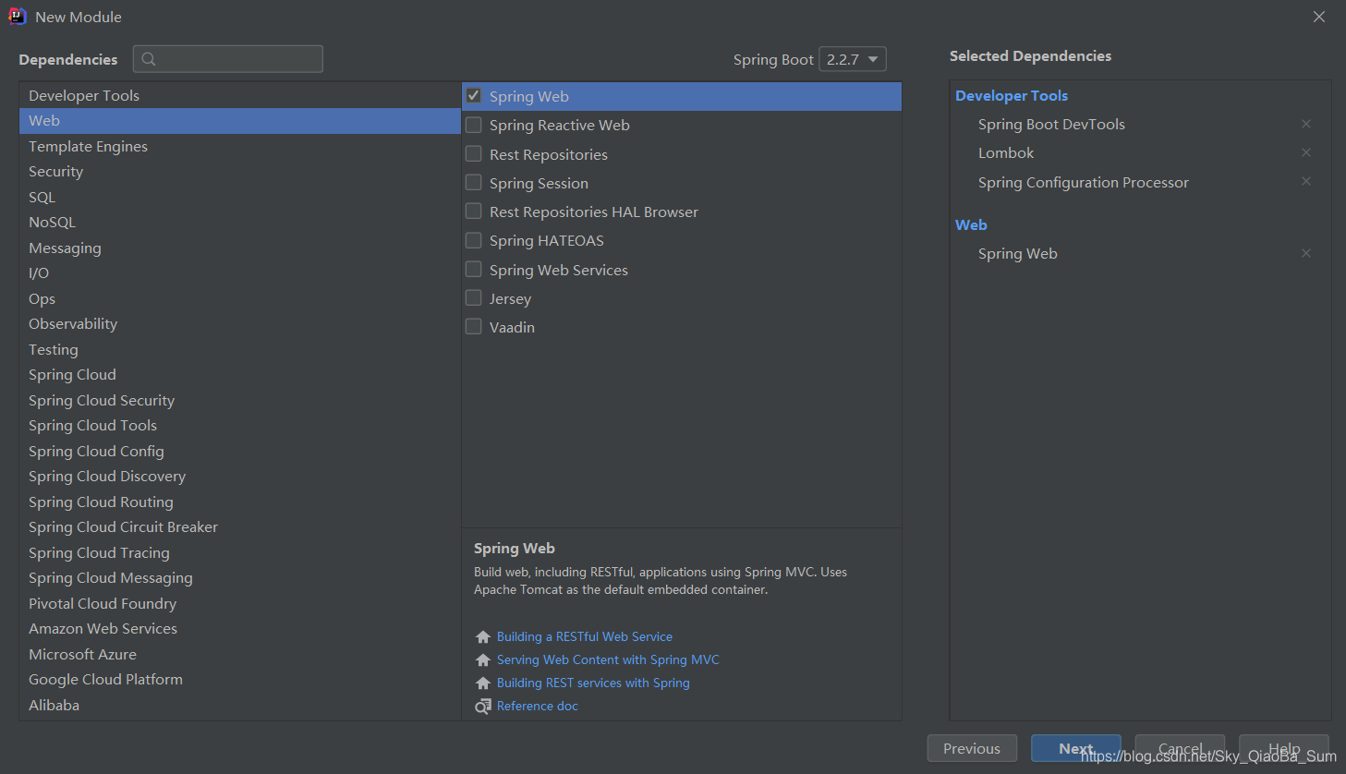Screen dimensions: 1346x774
Task: Select Spring Configuration Processor in selected list
Action: (x=1084, y=183)
